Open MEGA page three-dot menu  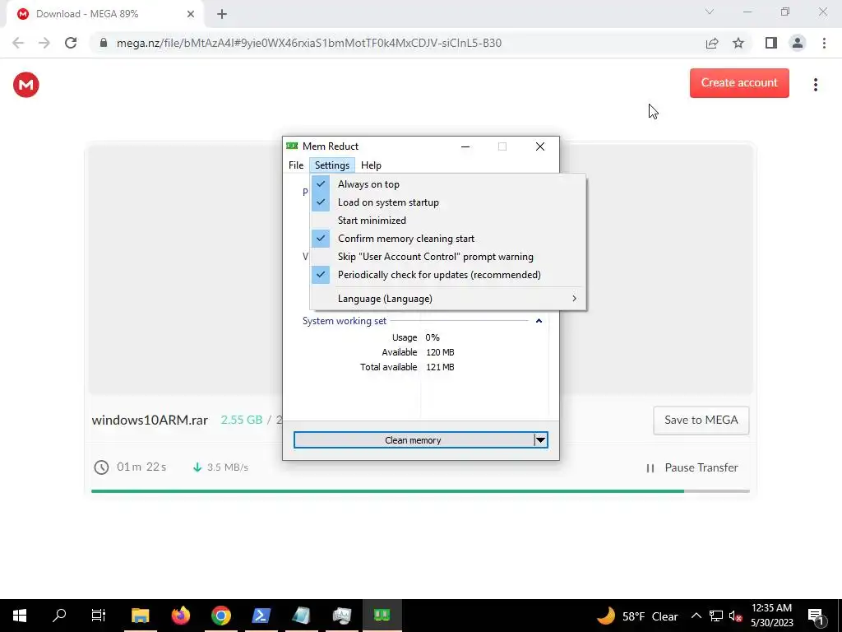coord(815,85)
